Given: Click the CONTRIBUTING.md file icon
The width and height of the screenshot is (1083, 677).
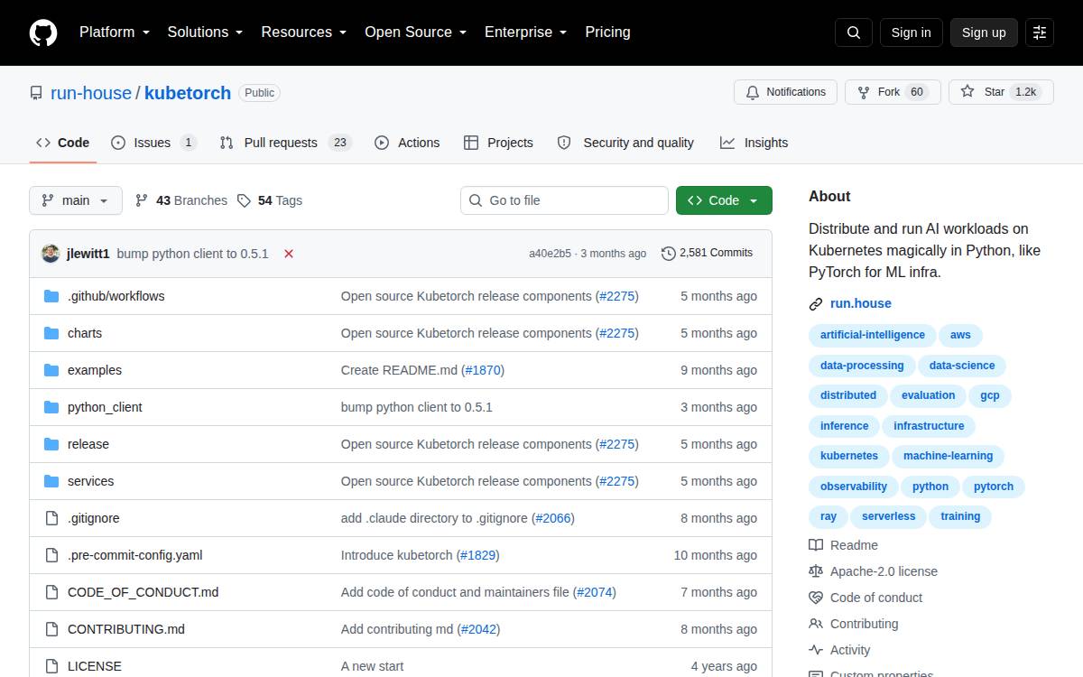Looking at the screenshot, I should 51,629.
